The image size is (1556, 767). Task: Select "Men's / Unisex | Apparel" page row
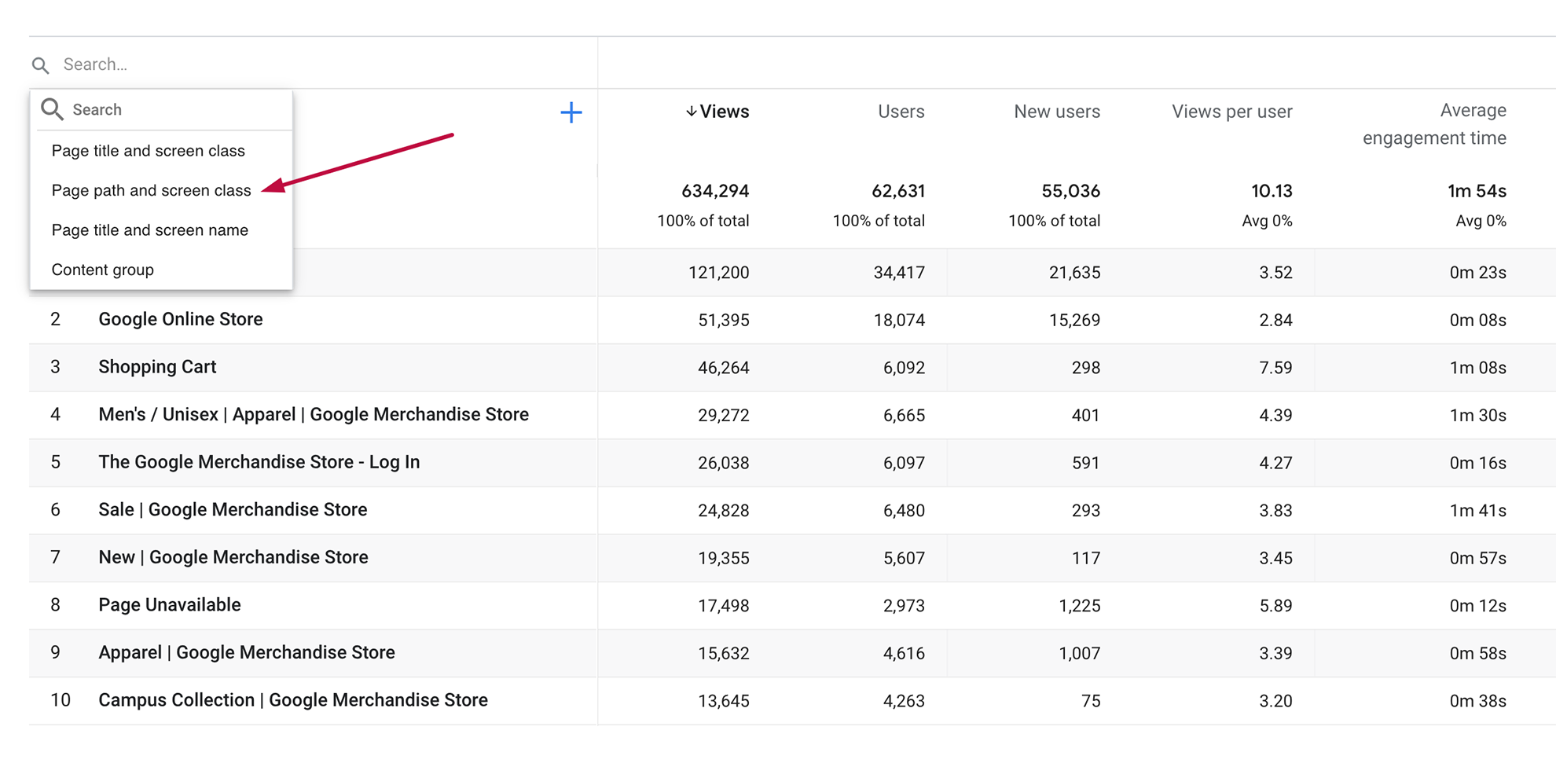click(313, 415)
